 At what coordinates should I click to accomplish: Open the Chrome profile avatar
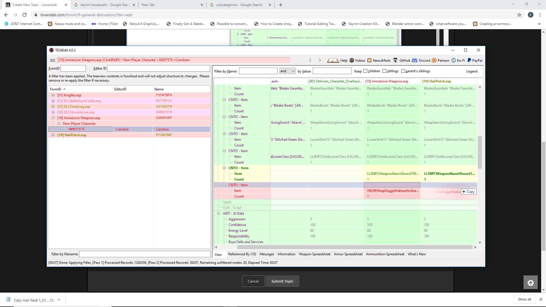tap(531, 15)
